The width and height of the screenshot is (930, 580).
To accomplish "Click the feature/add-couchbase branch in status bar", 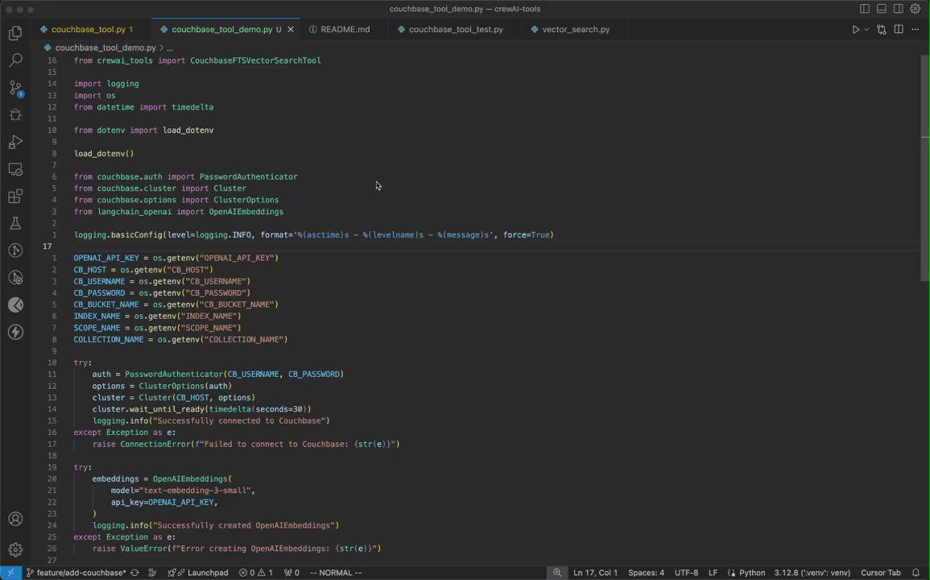I will pos(76,573).
